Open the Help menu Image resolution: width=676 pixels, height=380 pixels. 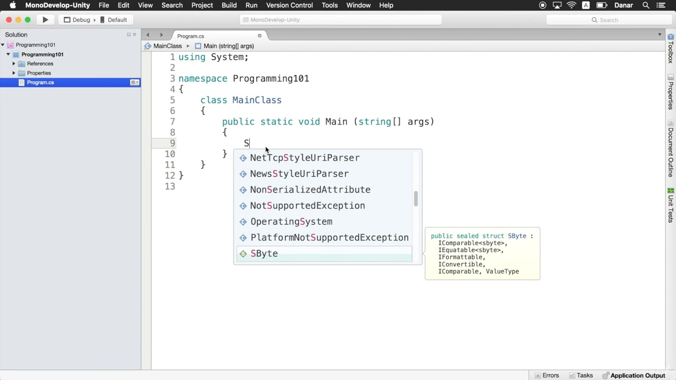pos(386,5)
